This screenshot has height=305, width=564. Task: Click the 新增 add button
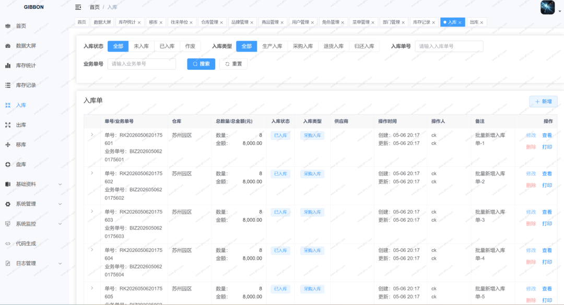point(543,102)
